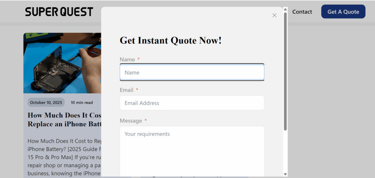Close the quote popup with the X icon
375x178 pixels.
274,15
